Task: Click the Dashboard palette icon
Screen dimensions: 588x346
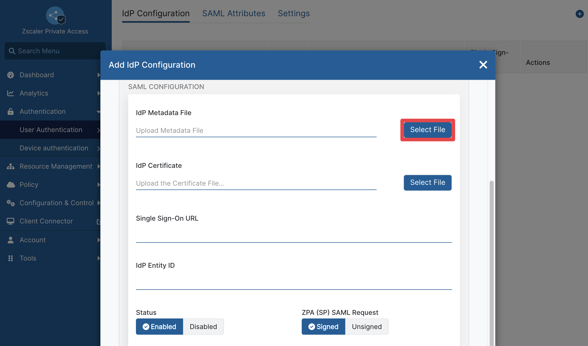Action: tap(11, 75)
